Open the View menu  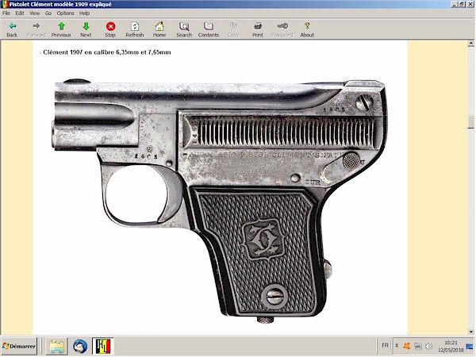35,13
